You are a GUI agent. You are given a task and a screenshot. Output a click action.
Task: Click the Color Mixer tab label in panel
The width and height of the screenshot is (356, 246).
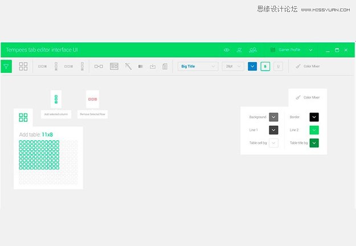(x=312, y=97)
